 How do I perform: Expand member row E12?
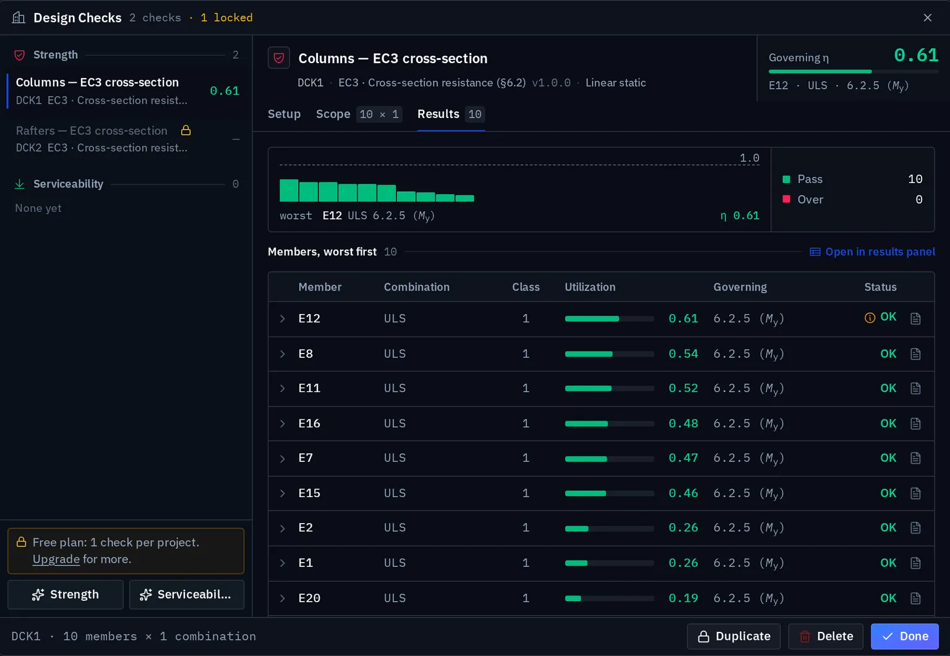tap(283, 318)
